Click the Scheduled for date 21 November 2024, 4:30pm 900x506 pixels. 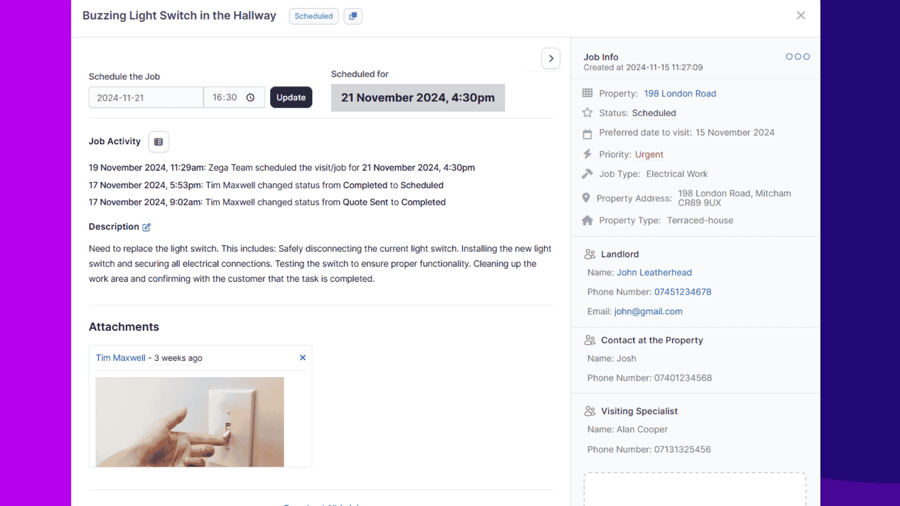tap(418, 98)
